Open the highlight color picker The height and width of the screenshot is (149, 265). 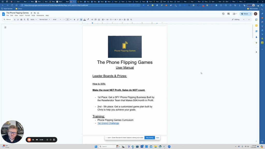[x=88, y=20]
